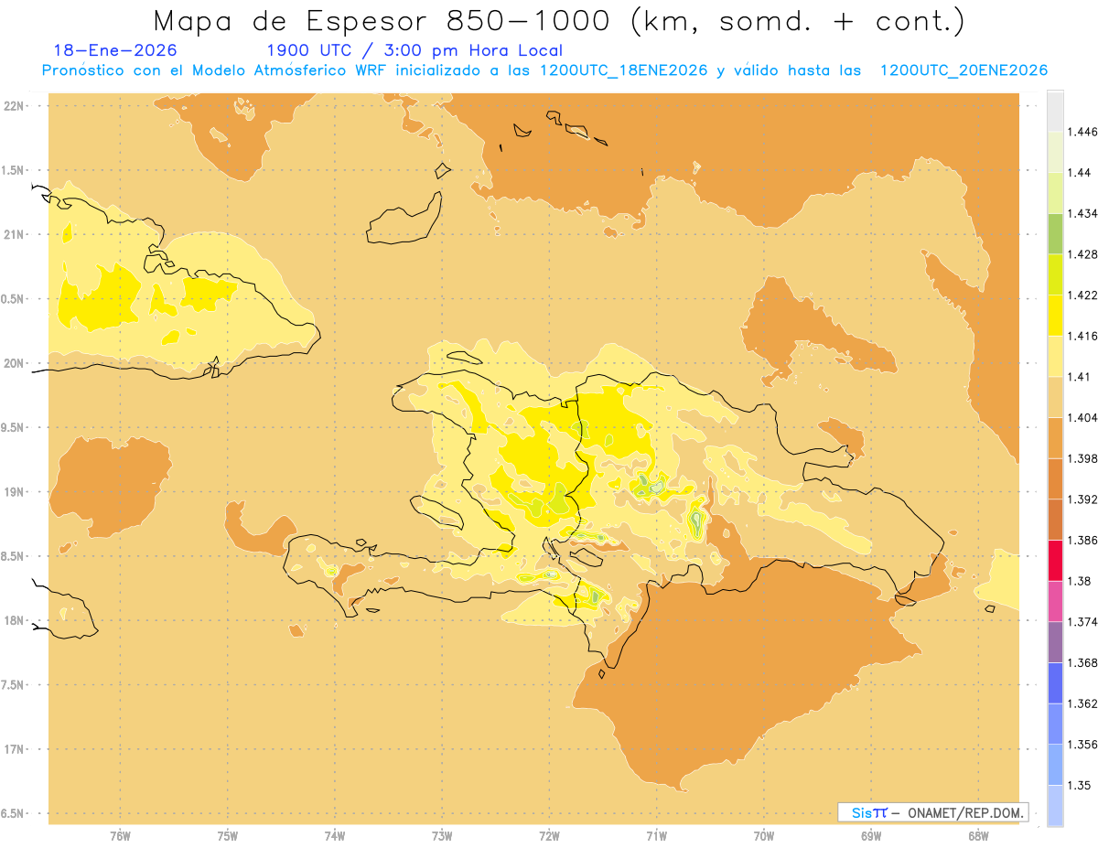Click the colorbar value '1.446'

click(1082, 132)
